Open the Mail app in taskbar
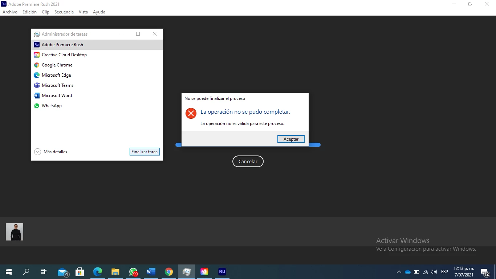The image size is (496, 279). [x=62, y=272]
